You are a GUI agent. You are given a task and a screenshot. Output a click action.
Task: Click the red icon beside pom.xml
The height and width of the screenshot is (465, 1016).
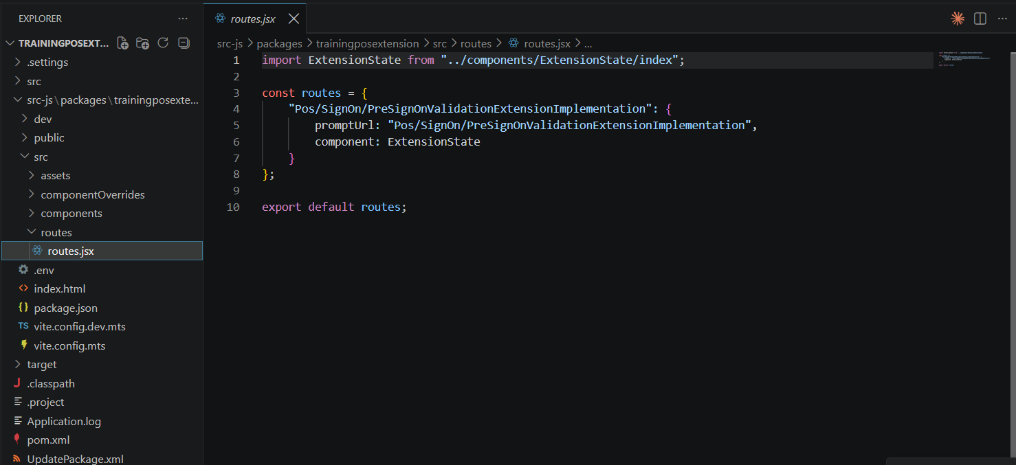(16, 440)
